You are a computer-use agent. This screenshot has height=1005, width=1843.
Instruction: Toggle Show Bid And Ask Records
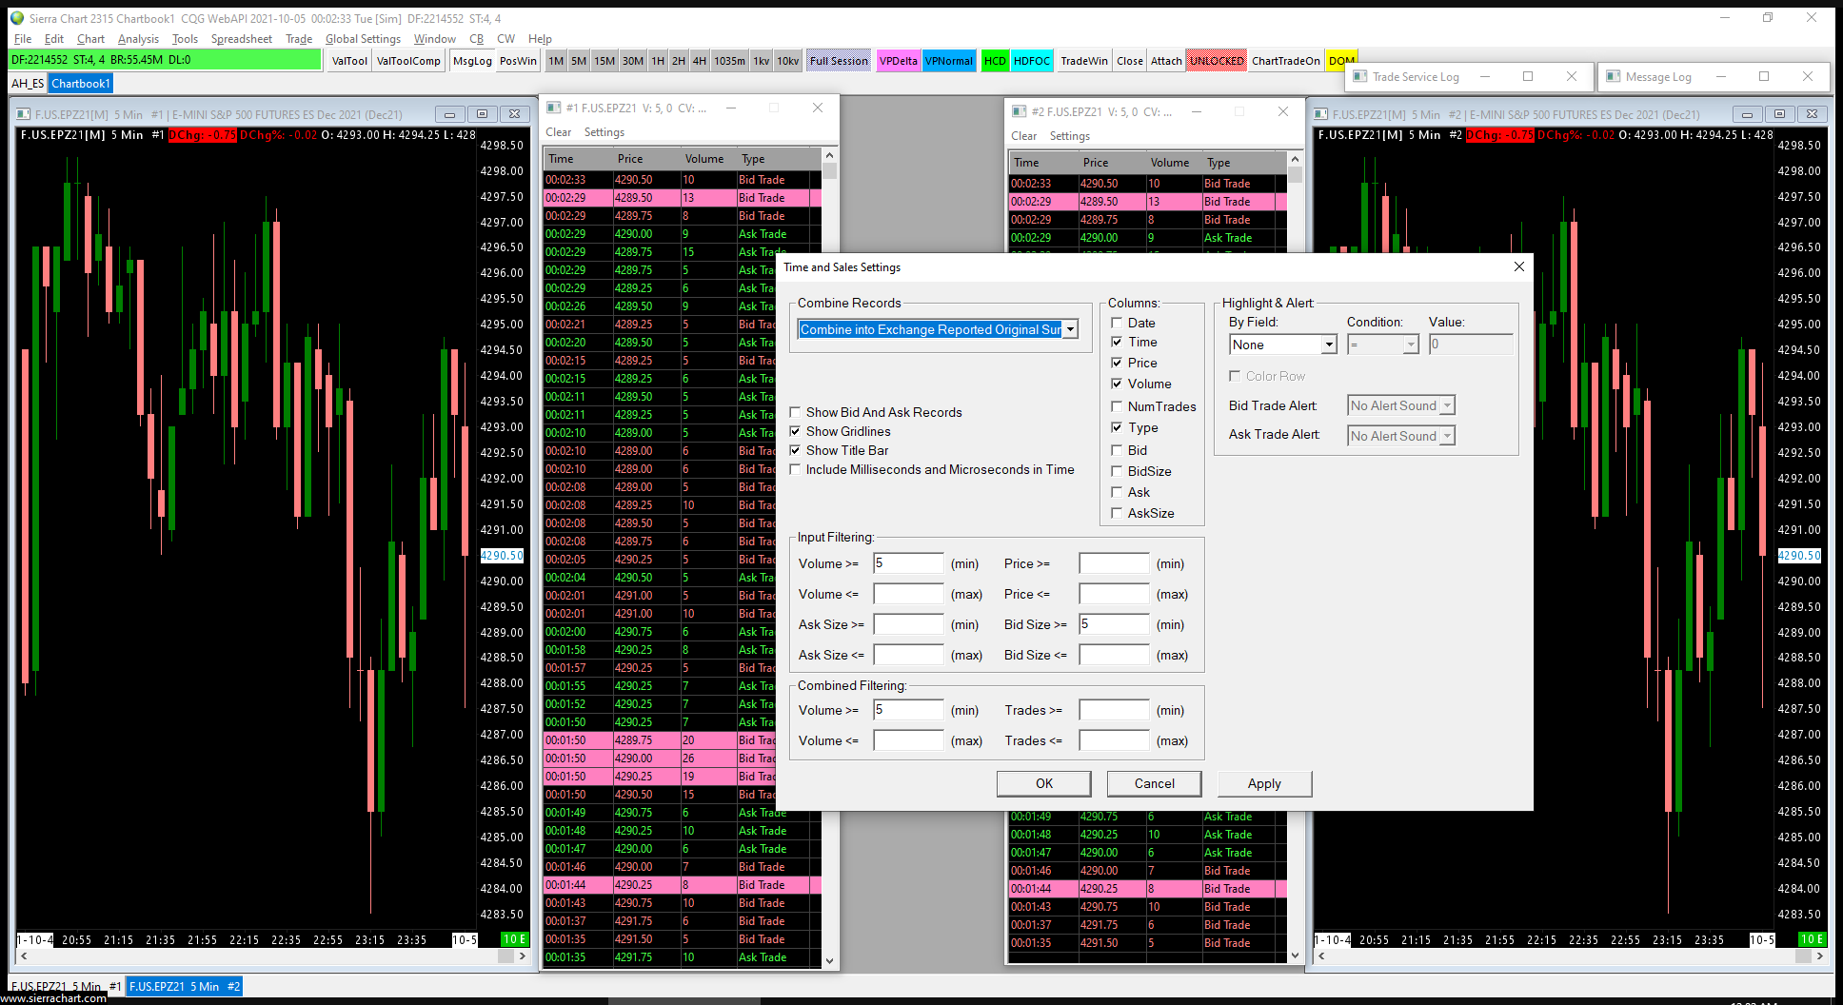(x=796, y=412)
